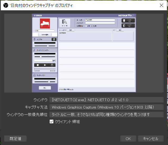Screen dimensions: 168x145
Task: Click the save button next to the room description label
Action: click(x=70, y=30)
